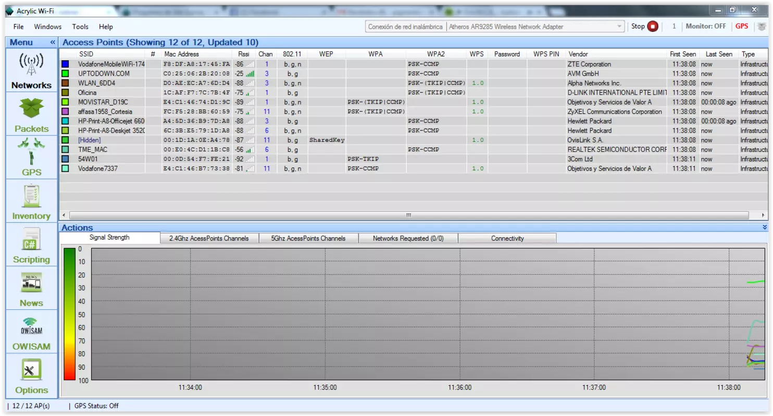Click color swatch of VodafoneMobileWiFi row
Screen dimensions: 773x416
pyautogui.click(x=65, y=64)
